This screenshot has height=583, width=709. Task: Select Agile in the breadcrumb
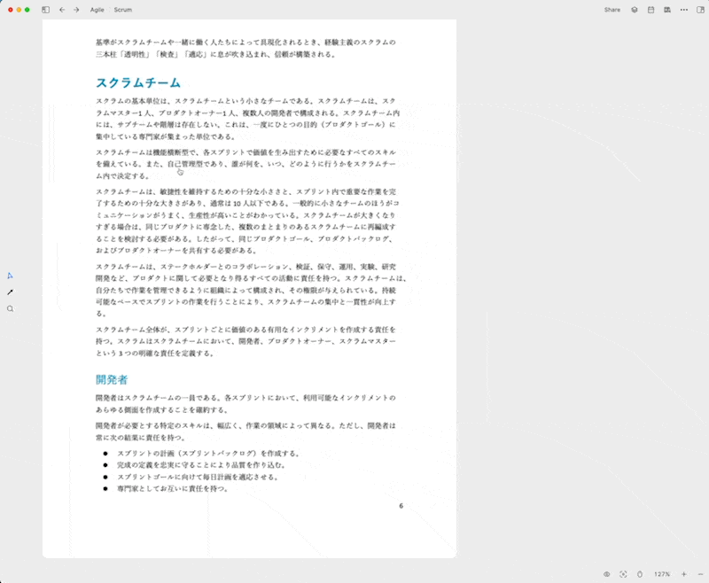(x=96, y=10)
